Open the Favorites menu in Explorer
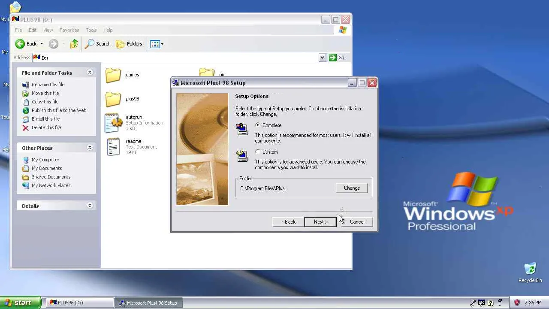The width and height of the screenshot is (549, 309). [x=69, y=30]
